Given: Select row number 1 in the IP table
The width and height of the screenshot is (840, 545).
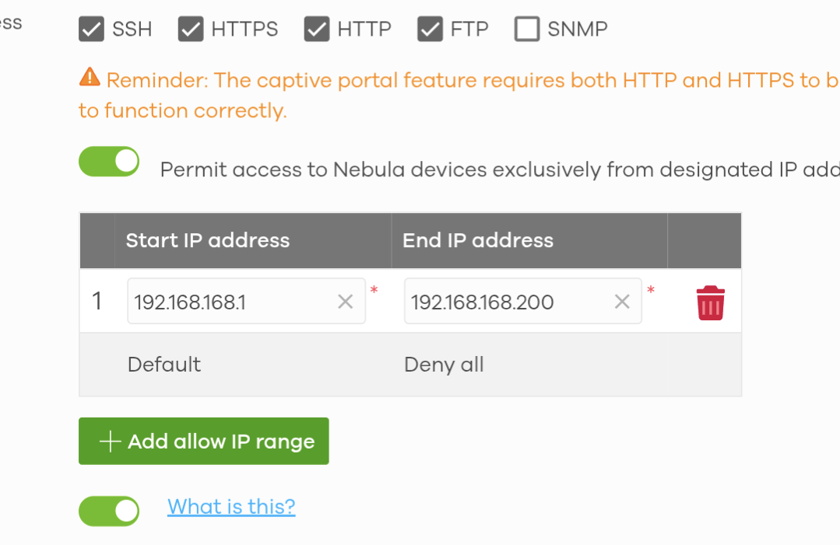Looking at the screenshot, I should 97,301.
